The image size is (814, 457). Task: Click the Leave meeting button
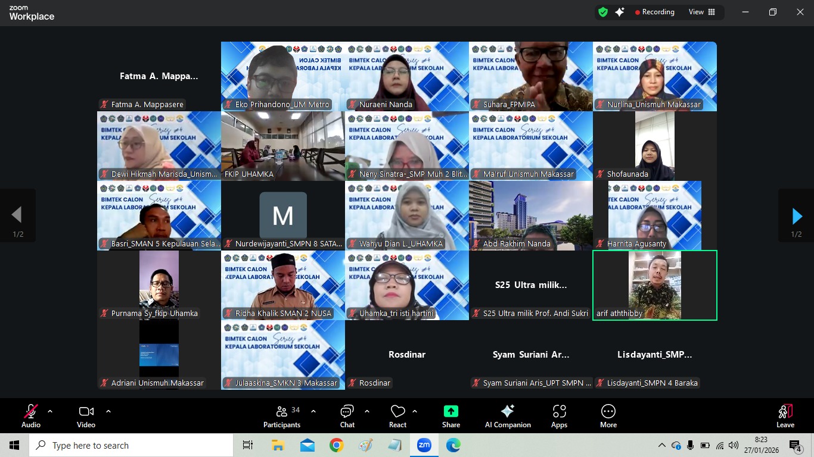click(x=785, y=416)
